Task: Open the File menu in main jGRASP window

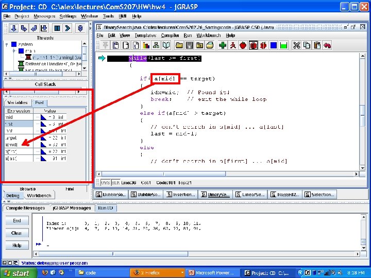Action: [x=7, y=16]
